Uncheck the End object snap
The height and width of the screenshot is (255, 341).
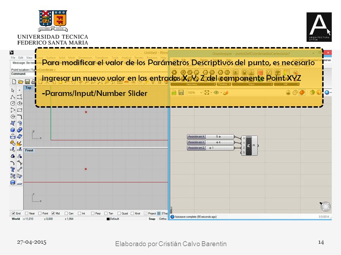click(x=13, y=213)
